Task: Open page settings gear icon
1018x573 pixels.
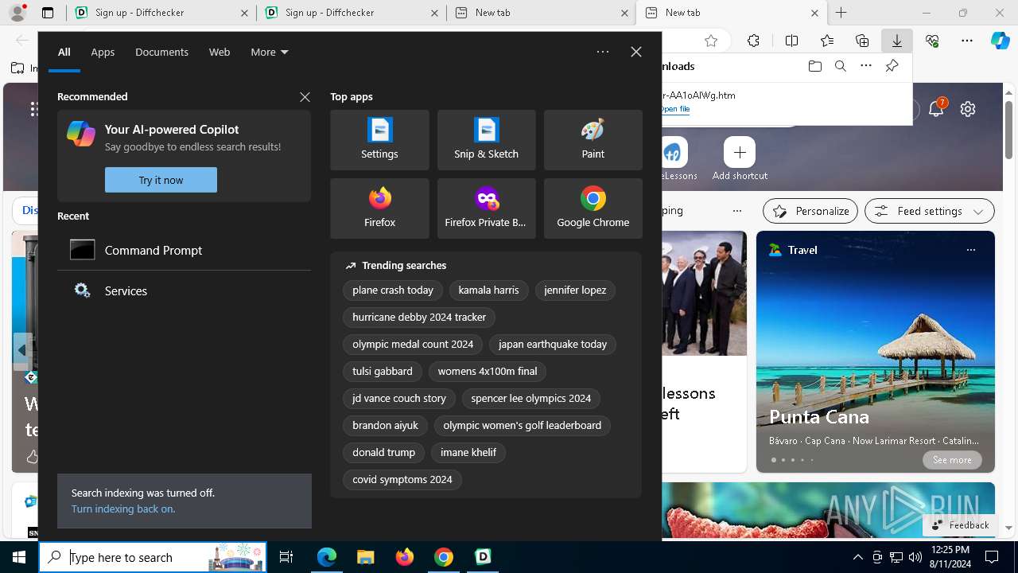Action: (968, 109)
